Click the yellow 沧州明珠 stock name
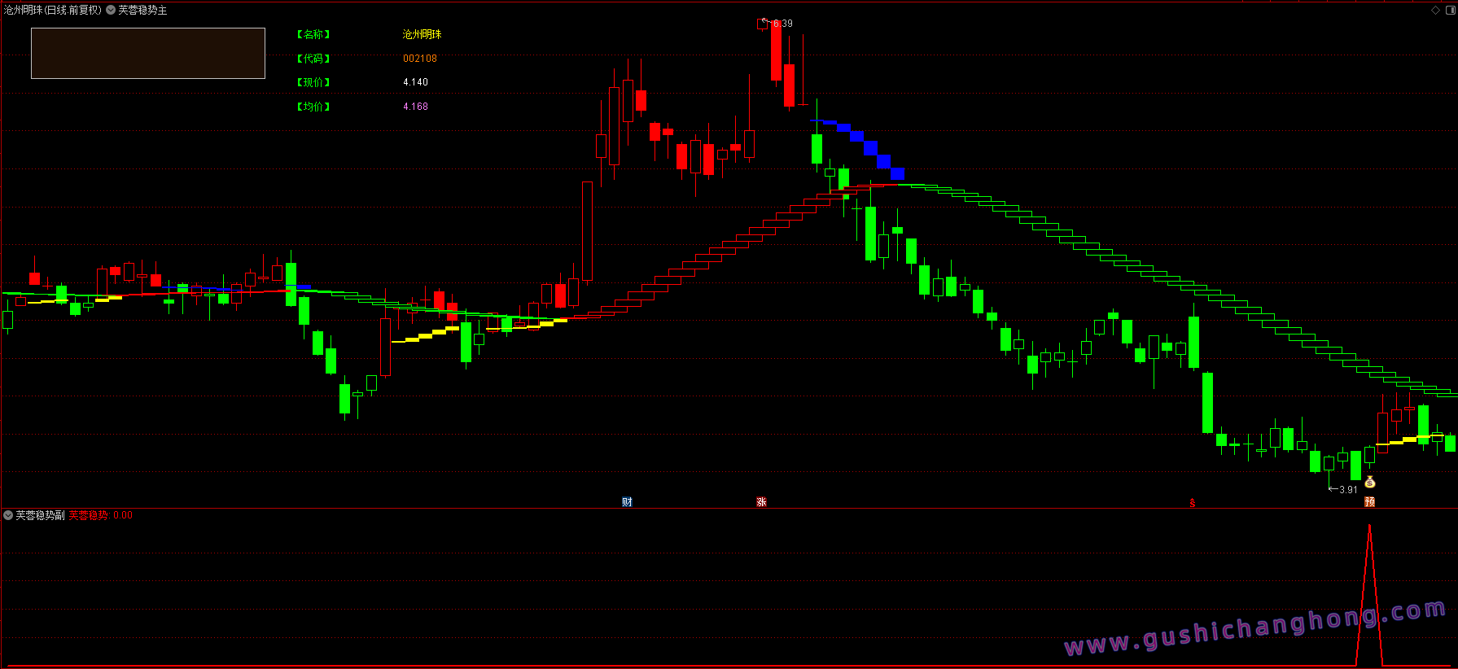 pyautogui.click(x=422, y=34)
